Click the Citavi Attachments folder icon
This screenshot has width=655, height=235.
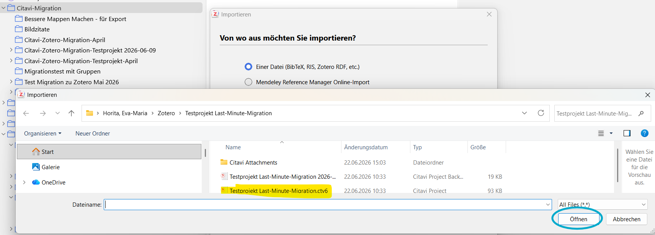pos(224,162)
